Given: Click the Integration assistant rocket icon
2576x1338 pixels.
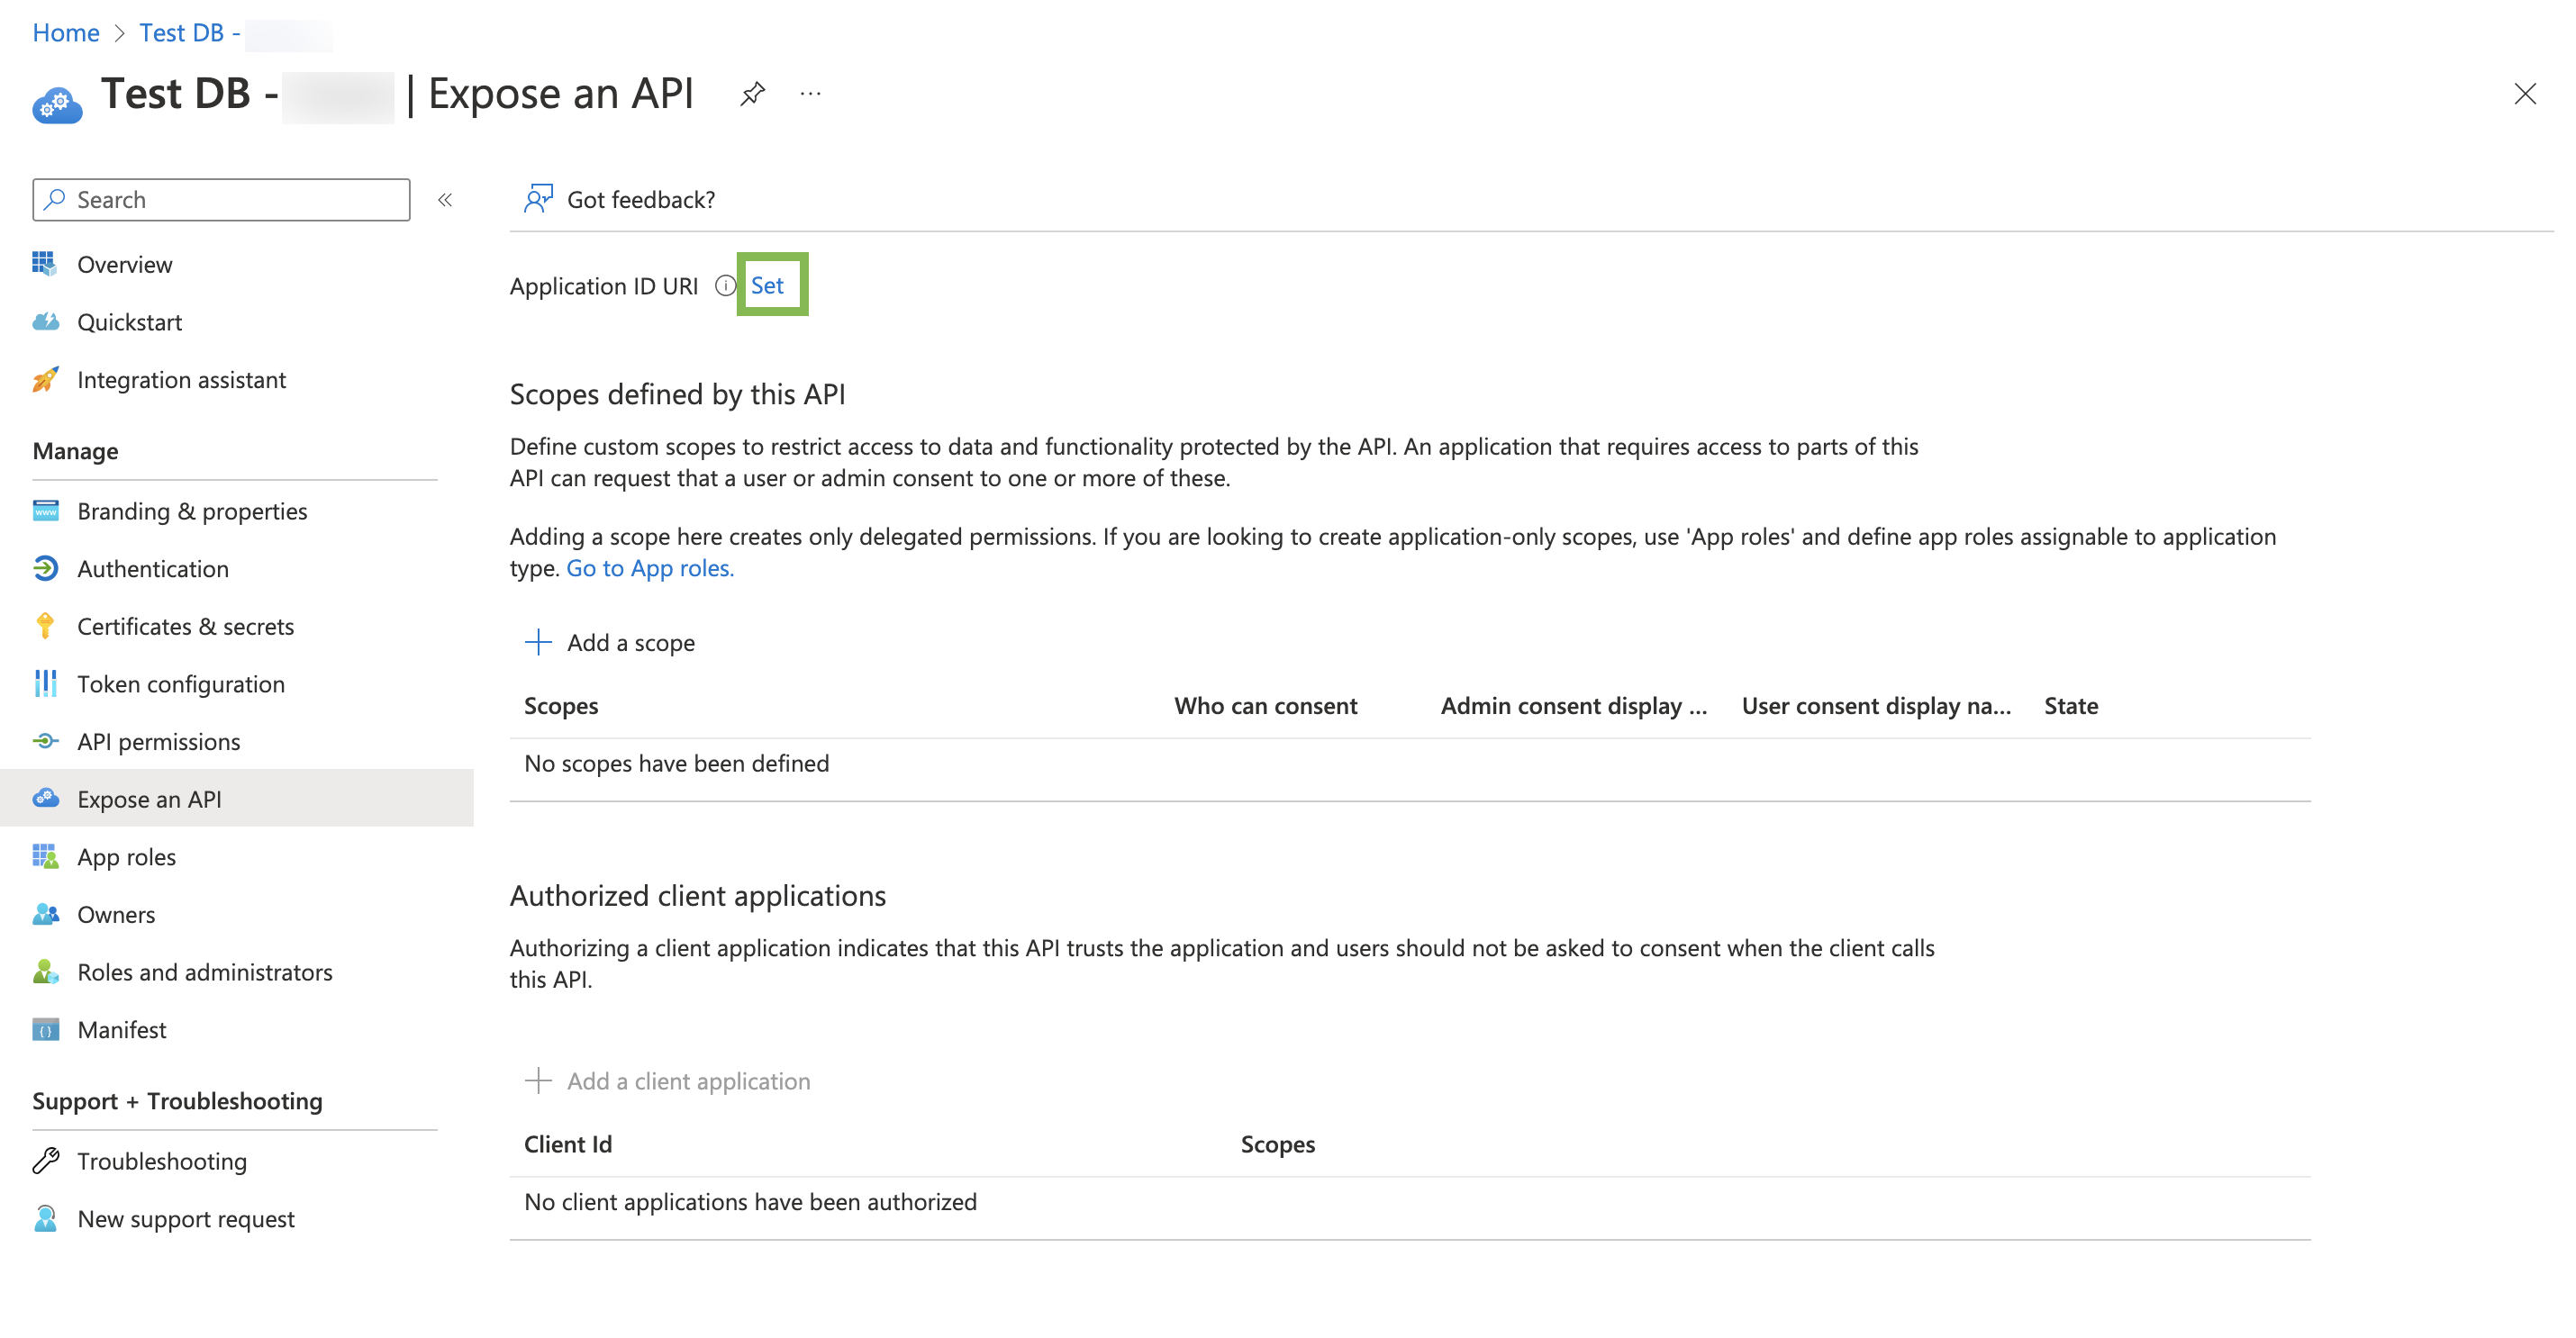Looking at the screenshot, I should (x=45, y=380).
